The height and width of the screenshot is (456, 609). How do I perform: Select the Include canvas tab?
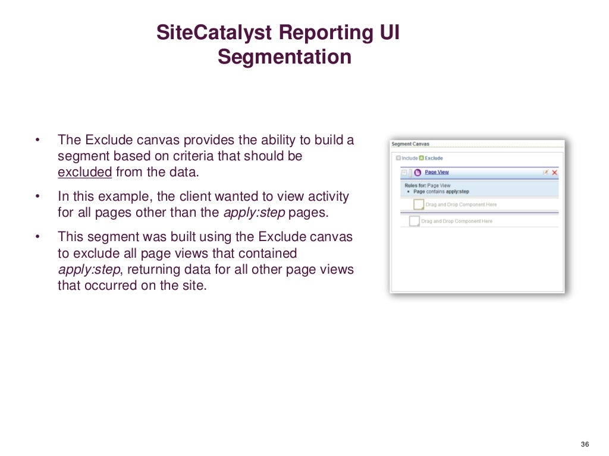pyautogui.click(x=407, y=158)
